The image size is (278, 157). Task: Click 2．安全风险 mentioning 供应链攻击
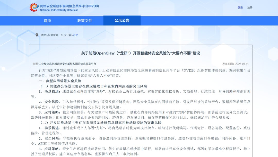click(141, 104)
